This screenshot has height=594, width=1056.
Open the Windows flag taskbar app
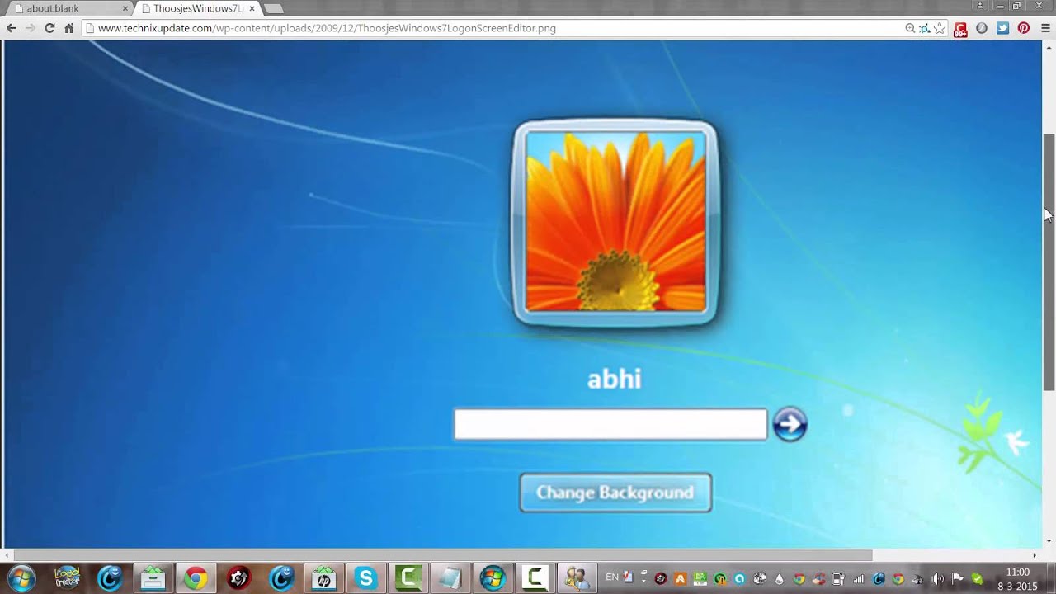pos(493,578)
